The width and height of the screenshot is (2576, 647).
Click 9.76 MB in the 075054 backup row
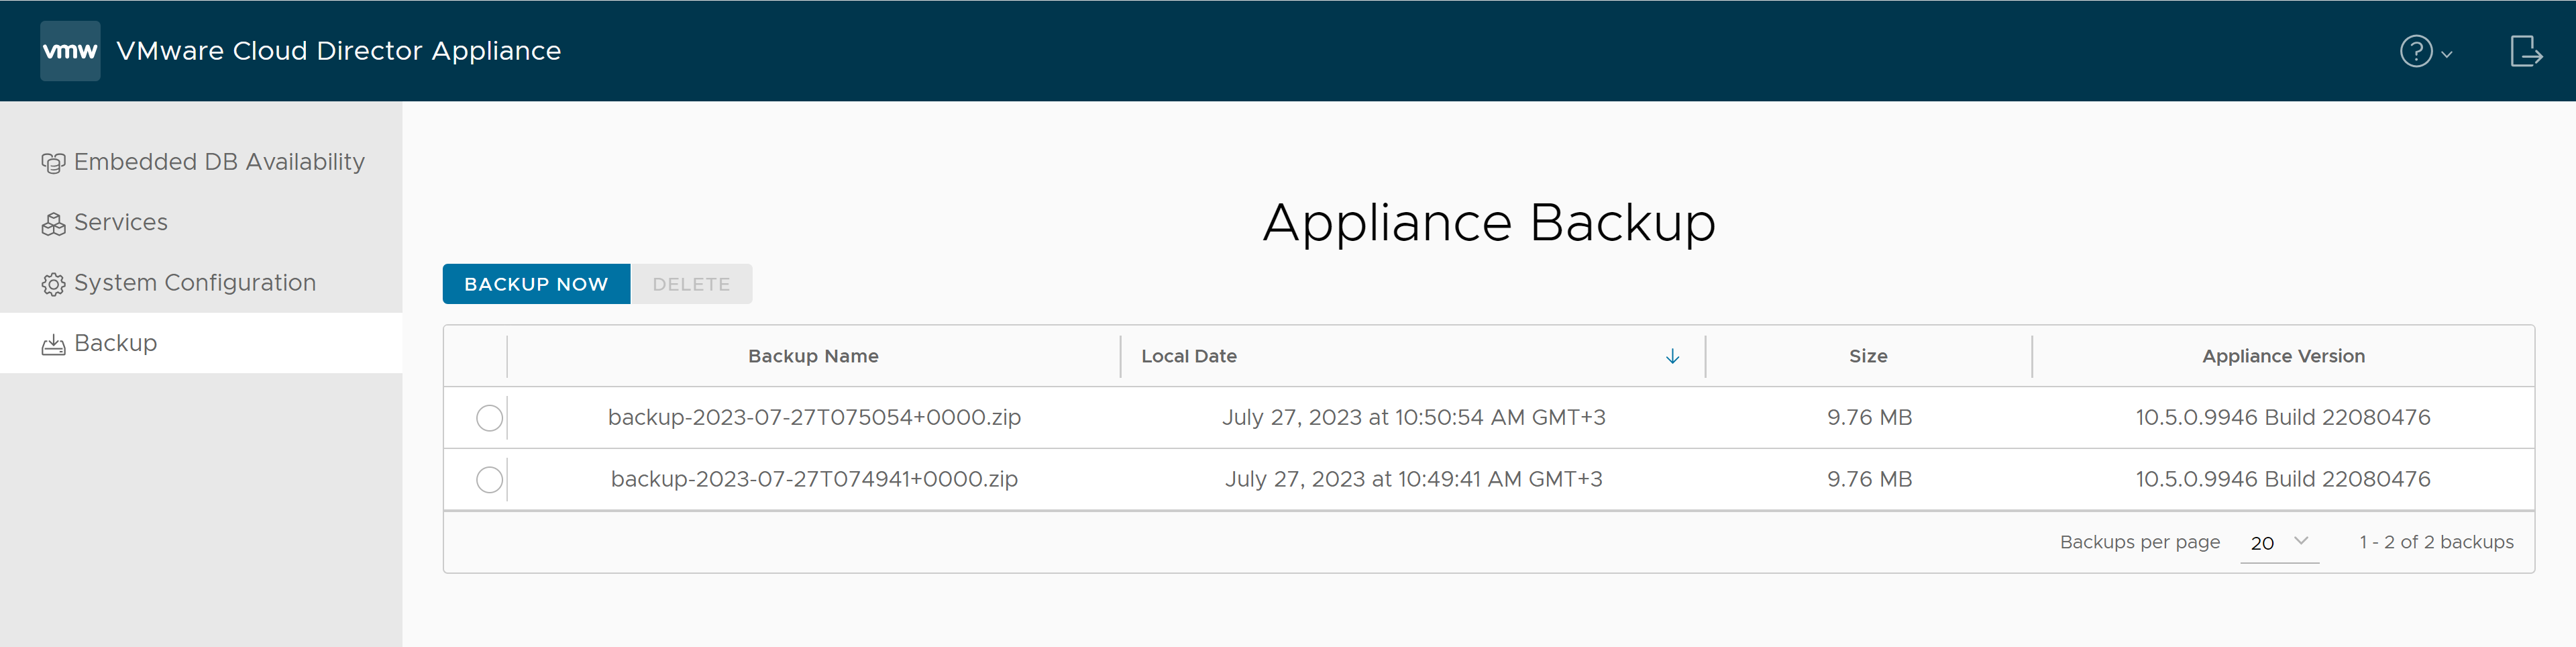pos(1869,417)
